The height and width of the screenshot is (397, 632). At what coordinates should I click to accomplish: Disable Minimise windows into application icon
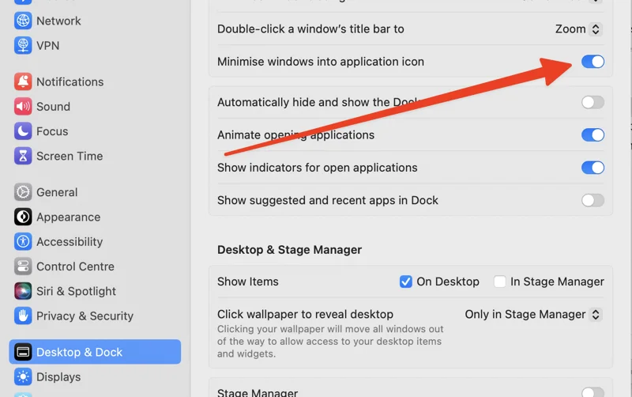tap(592, 62)
